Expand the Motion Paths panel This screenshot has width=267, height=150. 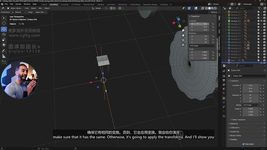pos(235,135)
